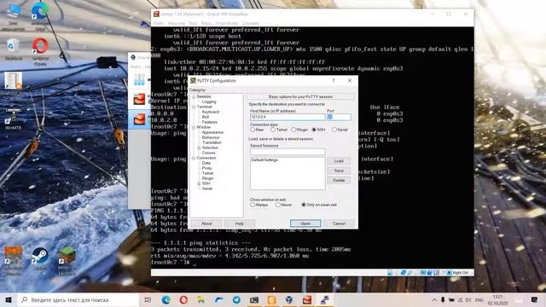This screenshot has width=546, height=307.
Task: Collapse the Terminal category node
Action: point(194,107)
